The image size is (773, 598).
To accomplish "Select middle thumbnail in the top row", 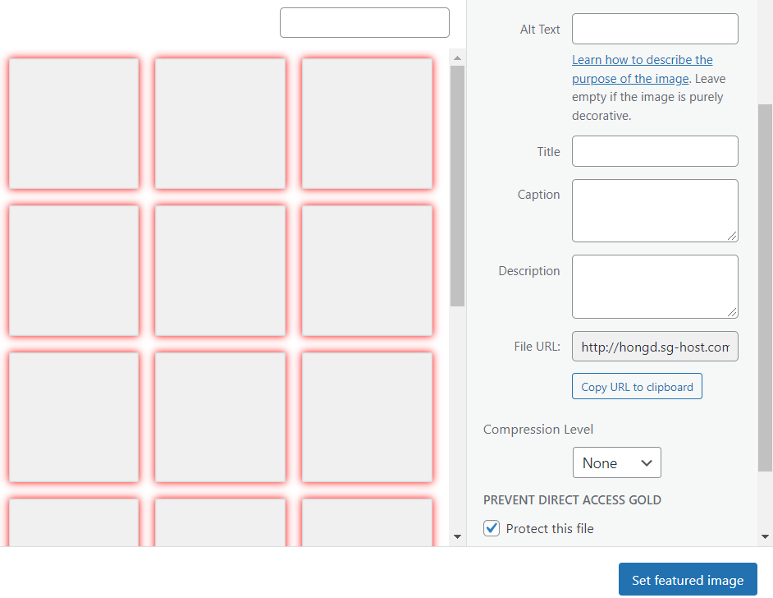I will pyautogui.click(x=221, y=124).
